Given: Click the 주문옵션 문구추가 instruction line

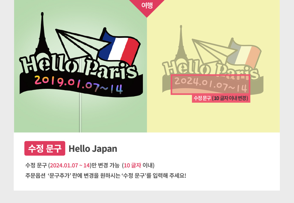Looking at the screenshot, I should (106, 176).
